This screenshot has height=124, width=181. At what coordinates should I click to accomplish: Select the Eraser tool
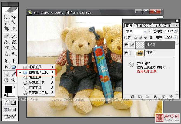(x=6, y=48)
